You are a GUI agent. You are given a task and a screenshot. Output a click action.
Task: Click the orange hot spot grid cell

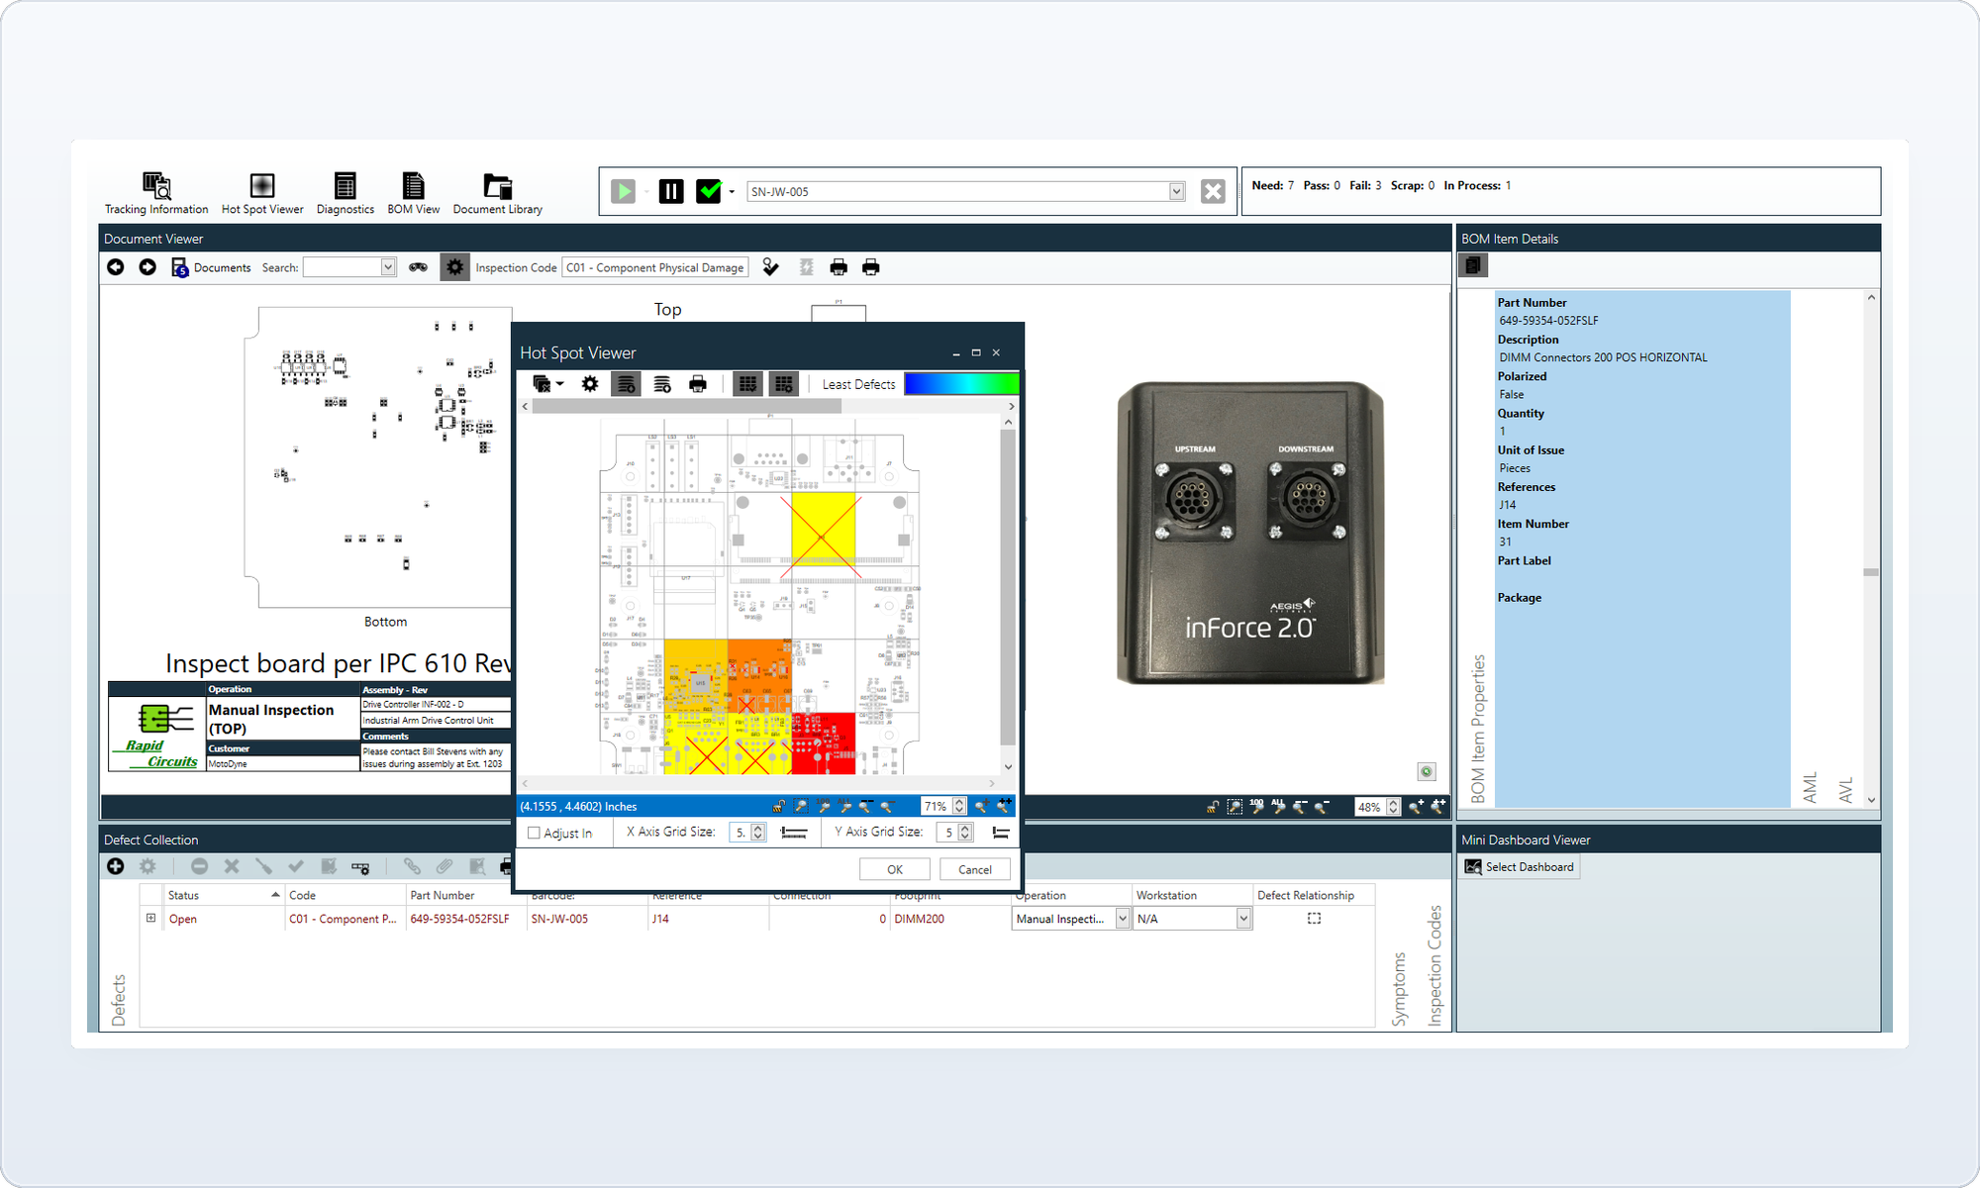coord(759,676)
